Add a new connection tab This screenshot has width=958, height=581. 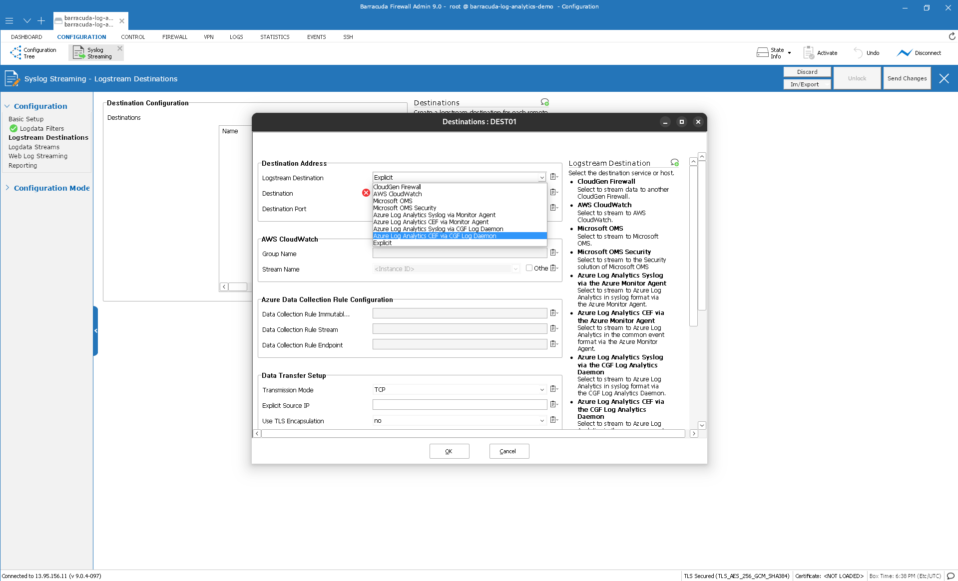coord(41,21)
